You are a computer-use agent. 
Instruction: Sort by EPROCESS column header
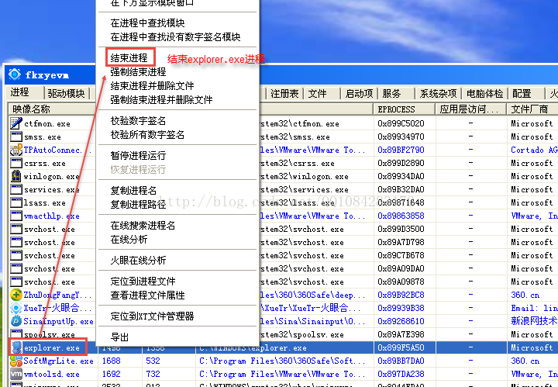tap(405, 109)
